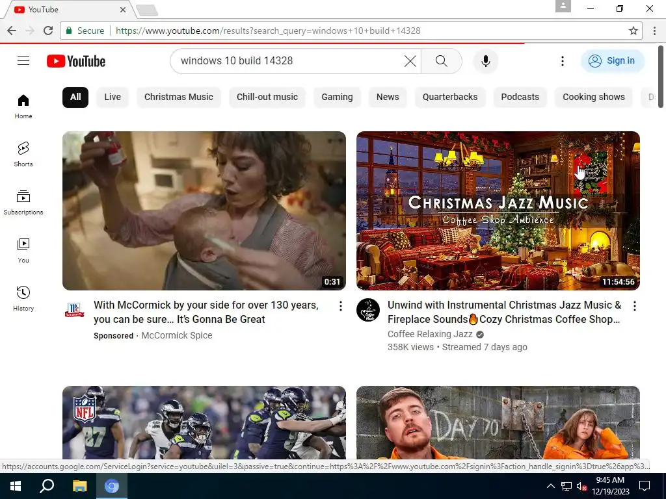Image resolution: width=666 pixels, height=499 pixels.
Task: Open the Action Center notifications
Action: pyautogui.click(x=645, y=486)
